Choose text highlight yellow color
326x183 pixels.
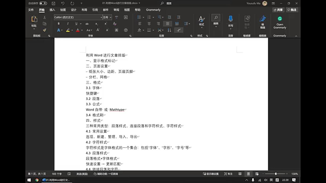(x=68, y=30)
